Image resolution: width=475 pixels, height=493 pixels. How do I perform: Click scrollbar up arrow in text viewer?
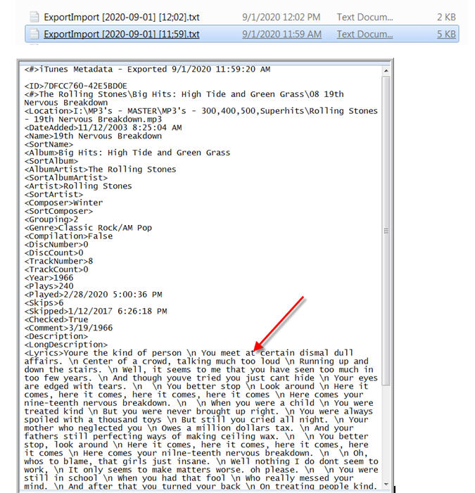[x=386, y=71]
